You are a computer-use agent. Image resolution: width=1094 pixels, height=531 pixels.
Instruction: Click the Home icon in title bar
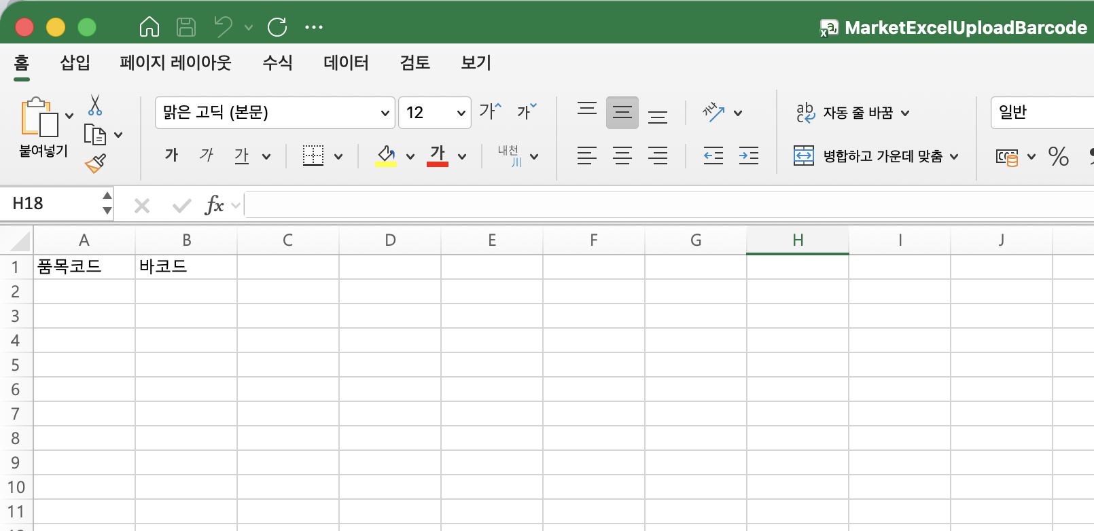coord(149,27)
